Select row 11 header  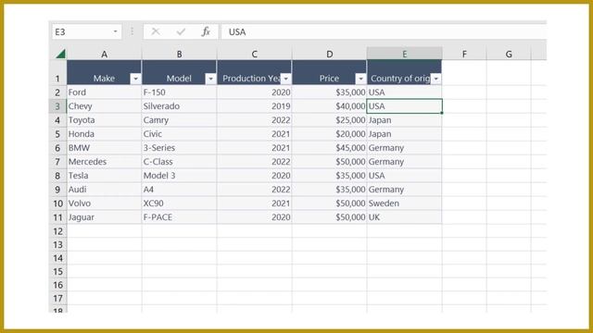point(57,217)
